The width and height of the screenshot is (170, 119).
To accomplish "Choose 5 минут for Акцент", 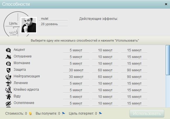I will [76, 50].
